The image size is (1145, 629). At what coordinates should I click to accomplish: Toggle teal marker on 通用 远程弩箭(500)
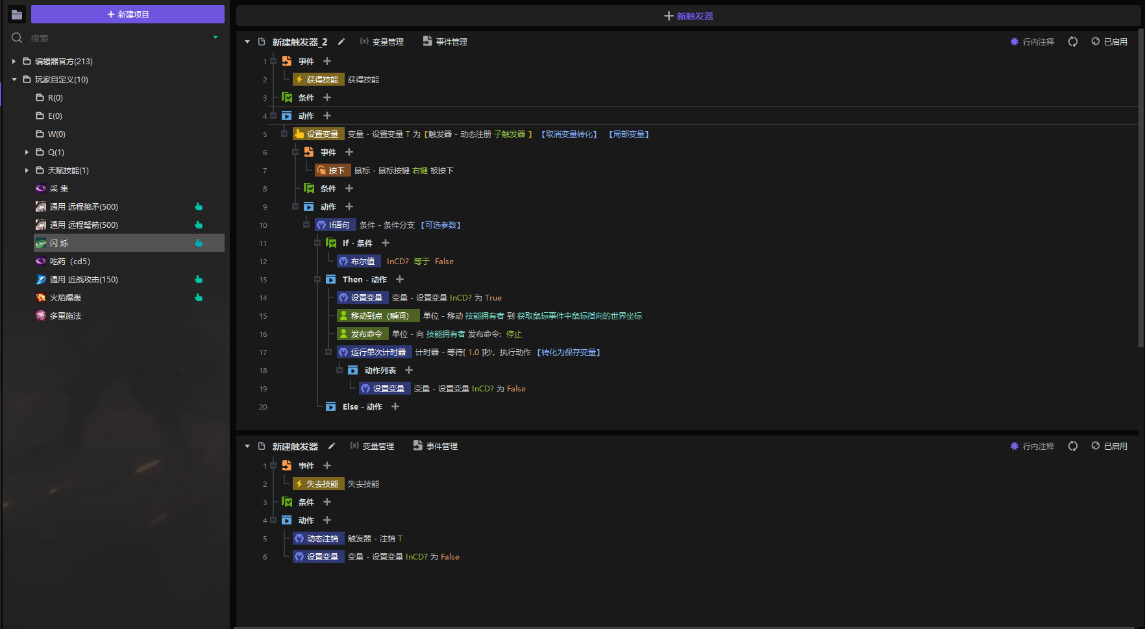199,225
